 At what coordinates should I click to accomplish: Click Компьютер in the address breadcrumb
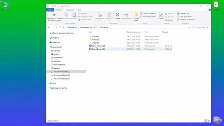click(72, 27)
